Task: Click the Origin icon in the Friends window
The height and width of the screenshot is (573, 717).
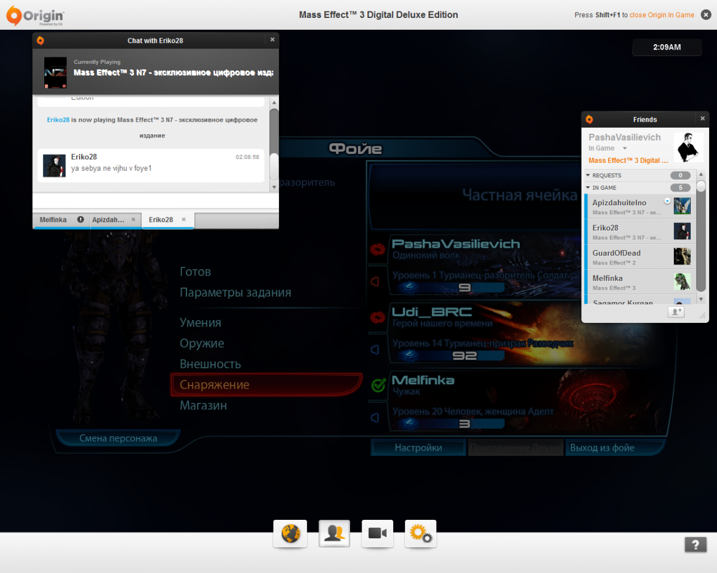Action: tap(589, 119)
